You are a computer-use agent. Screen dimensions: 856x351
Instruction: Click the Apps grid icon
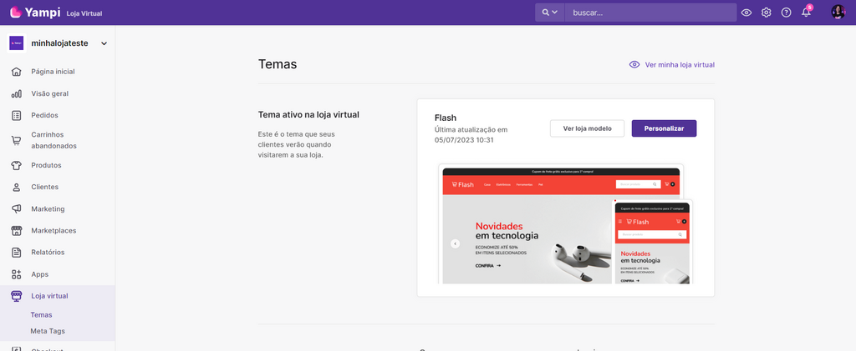[x=17, y=274]
